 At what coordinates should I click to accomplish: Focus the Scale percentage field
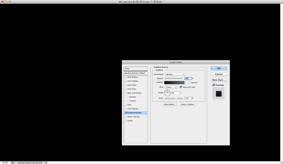(188, 98)
